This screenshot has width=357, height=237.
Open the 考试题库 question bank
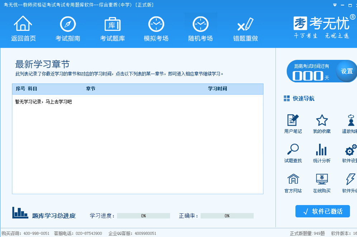click(x=112, y=24)
